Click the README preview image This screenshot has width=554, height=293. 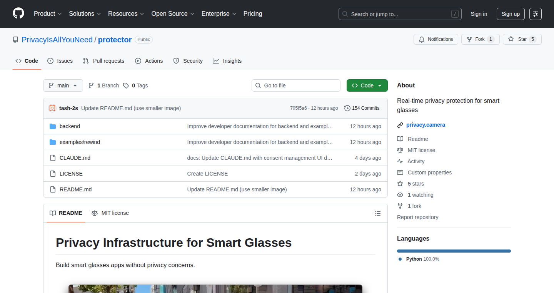coord(215,289)
